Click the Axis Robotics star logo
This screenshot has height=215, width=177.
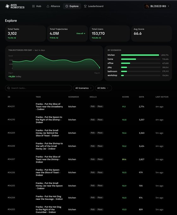point(7,6)
